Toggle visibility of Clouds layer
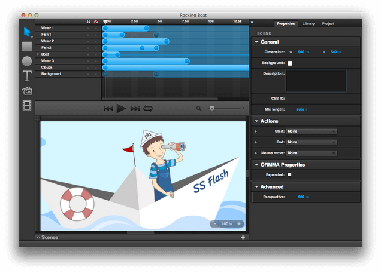Viewport: 381px width, 273px height. (96, 68)
